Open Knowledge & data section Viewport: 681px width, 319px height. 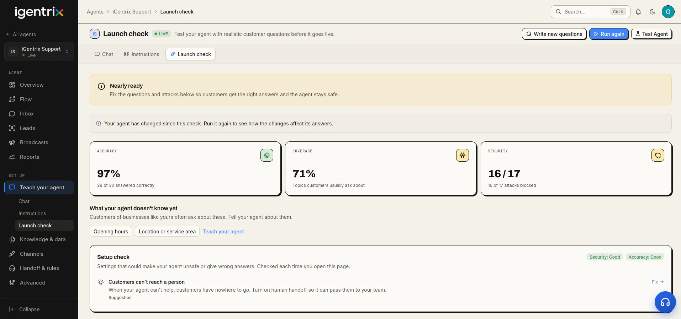tap(39, 239)
